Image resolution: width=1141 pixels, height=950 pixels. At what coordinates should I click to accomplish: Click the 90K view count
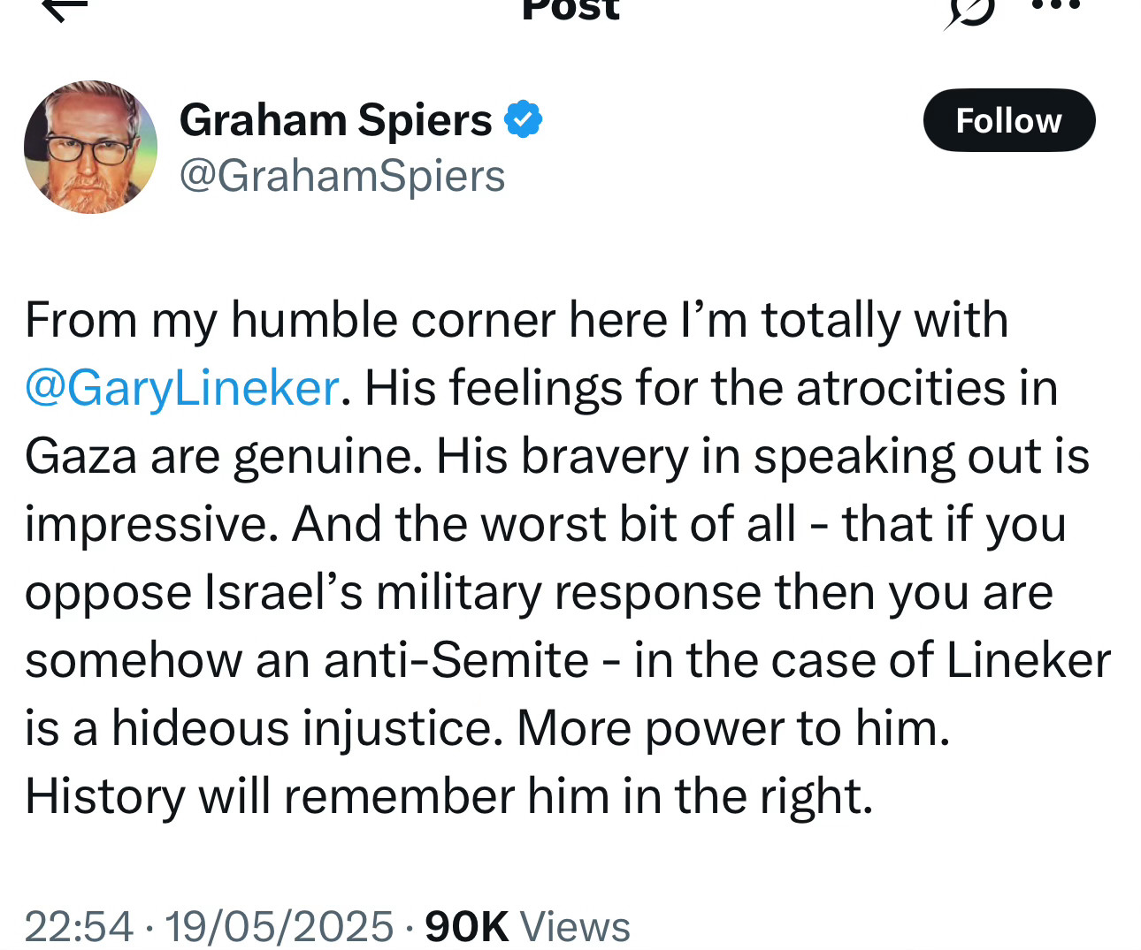pyautogui.click(x=467, y=926)
